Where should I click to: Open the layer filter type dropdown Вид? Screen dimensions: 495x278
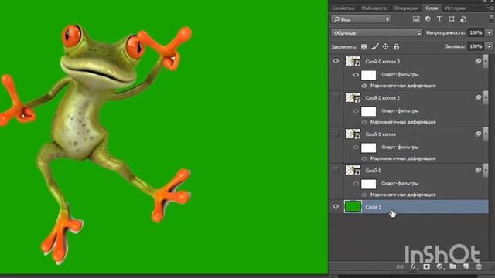click(x=361, y=19)
